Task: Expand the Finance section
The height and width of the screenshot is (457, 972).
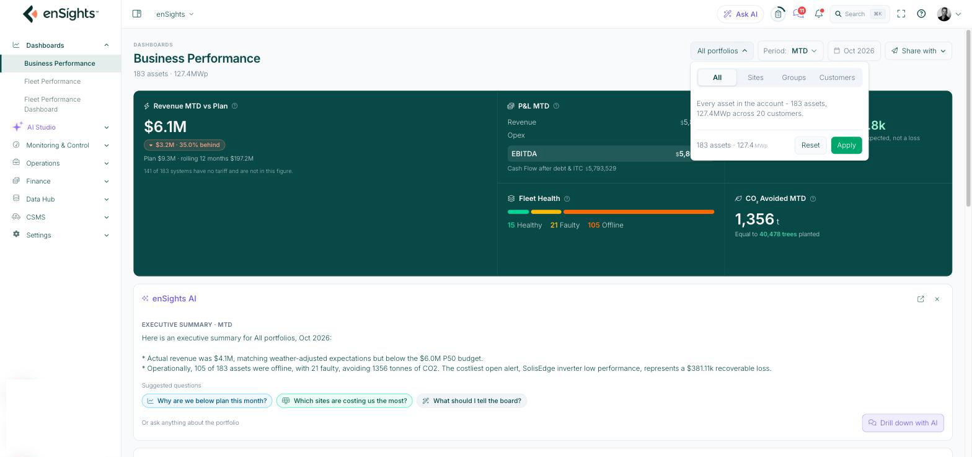Action: (106, 181)
